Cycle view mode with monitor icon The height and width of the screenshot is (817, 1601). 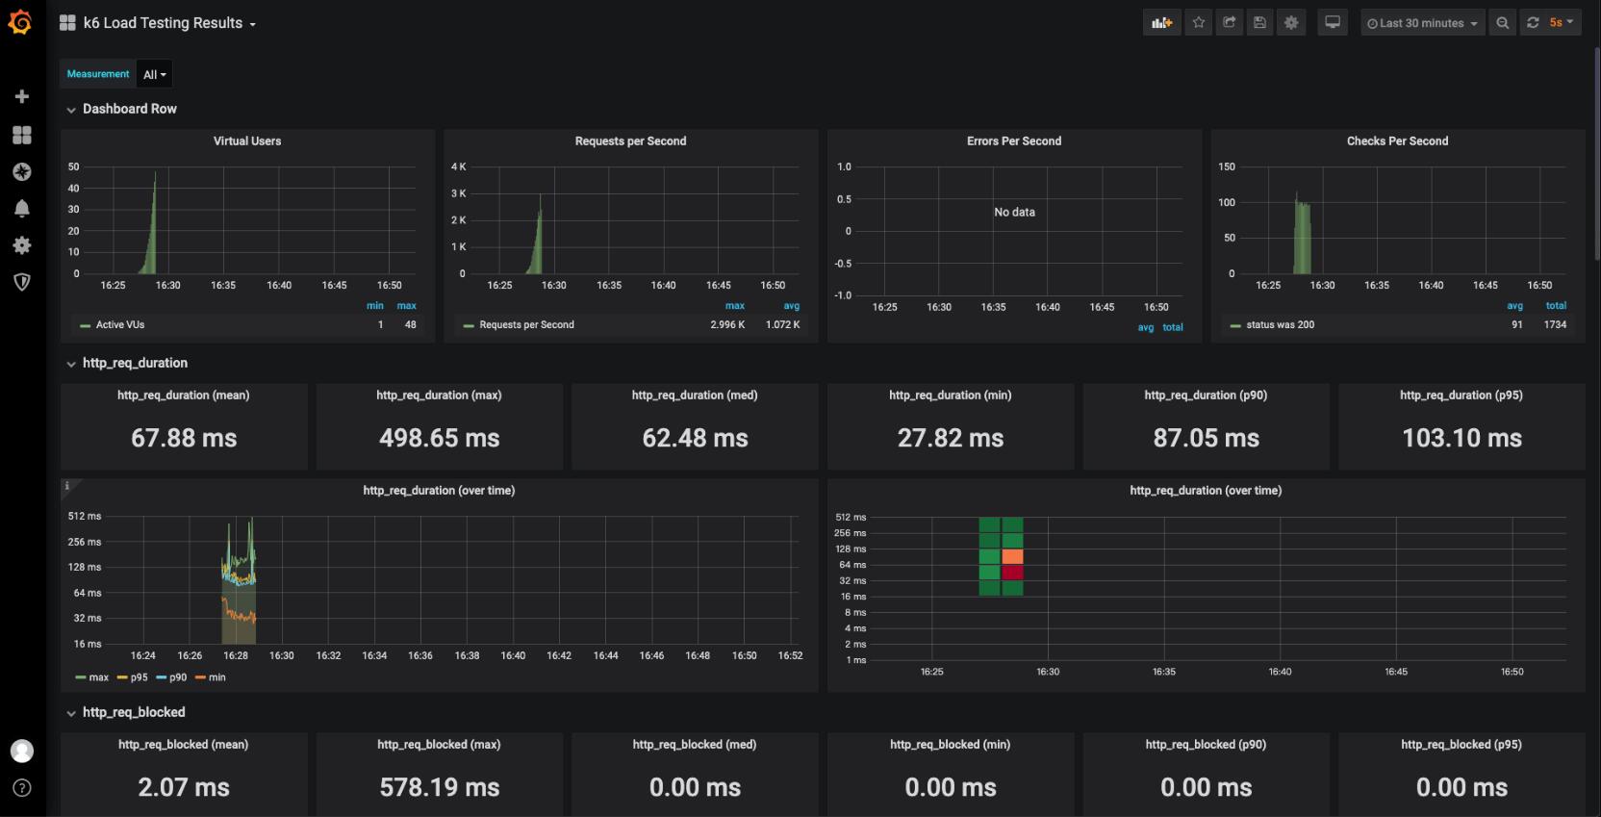[1333, 23]
